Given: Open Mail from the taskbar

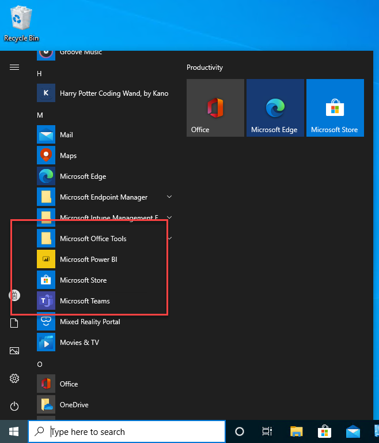Looking at the screenshot, I should [353, 431].
